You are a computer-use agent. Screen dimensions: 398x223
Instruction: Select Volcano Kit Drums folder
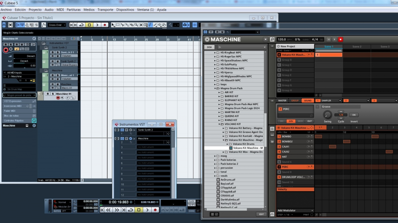pos(243,144)
